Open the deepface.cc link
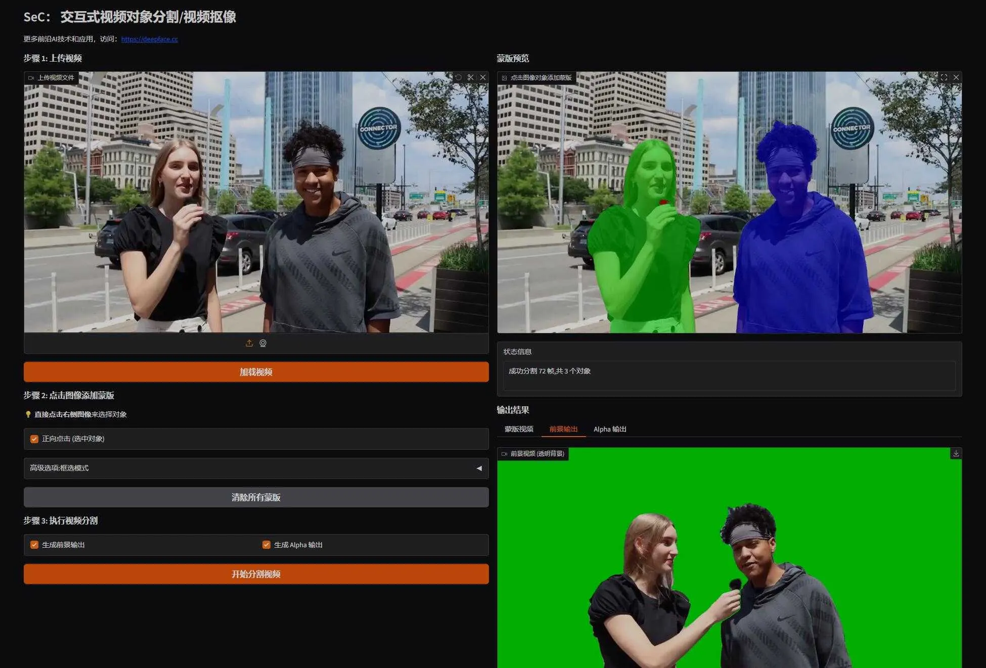986x668 pixels. [x=149, y=39]
